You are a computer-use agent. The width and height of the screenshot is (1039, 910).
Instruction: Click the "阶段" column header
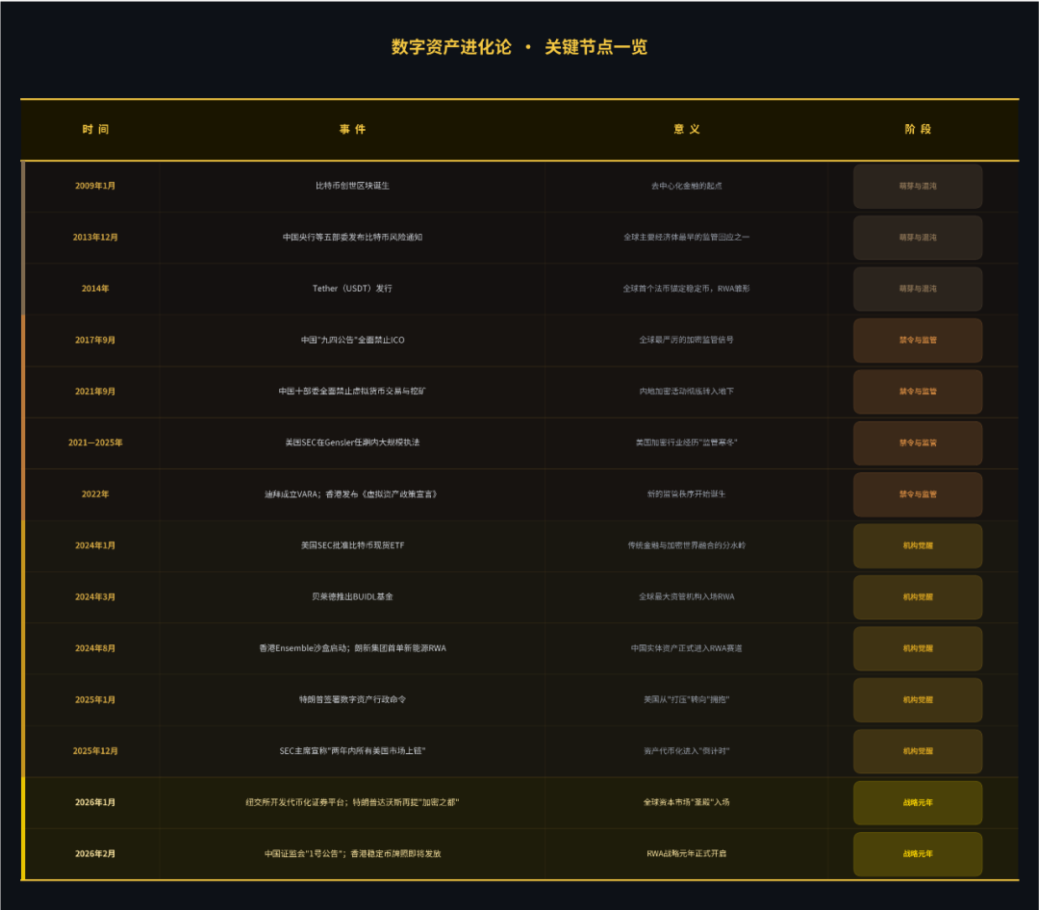tap(918, 129)
